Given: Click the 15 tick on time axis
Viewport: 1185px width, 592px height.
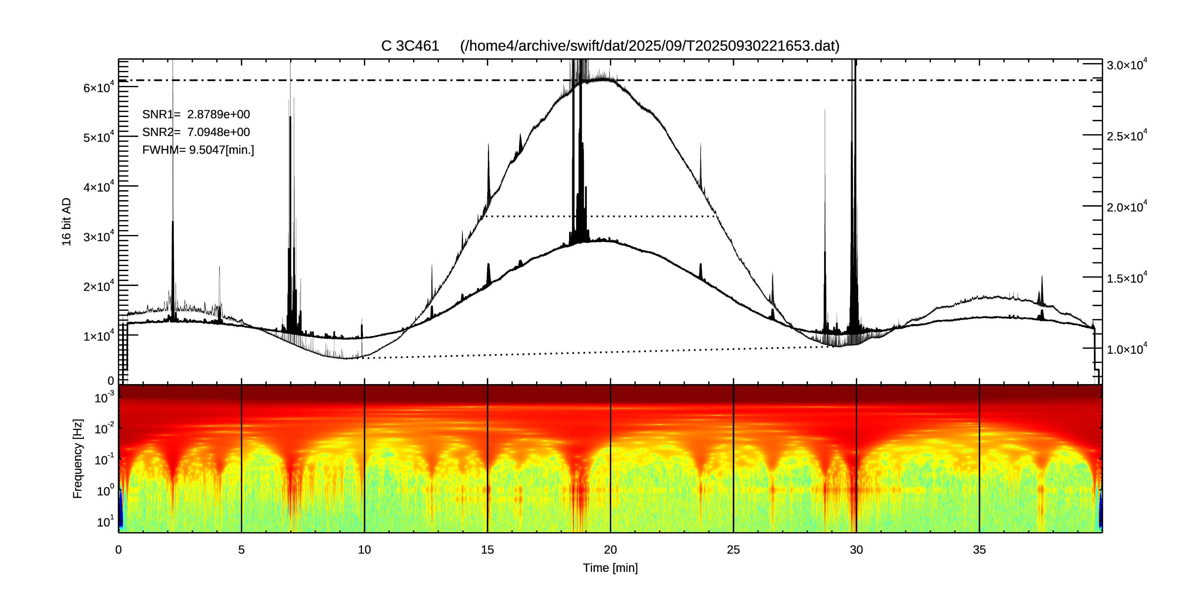Looking at the screenshot, I should click(487, 550).
